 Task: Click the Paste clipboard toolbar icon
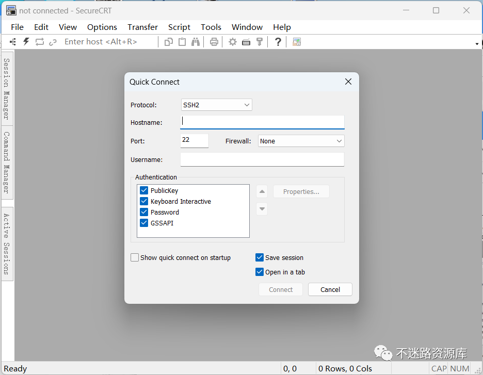(182, 42)
